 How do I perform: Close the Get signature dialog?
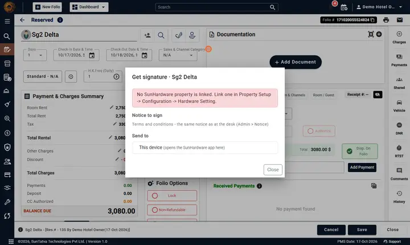[x=273, y=170]
